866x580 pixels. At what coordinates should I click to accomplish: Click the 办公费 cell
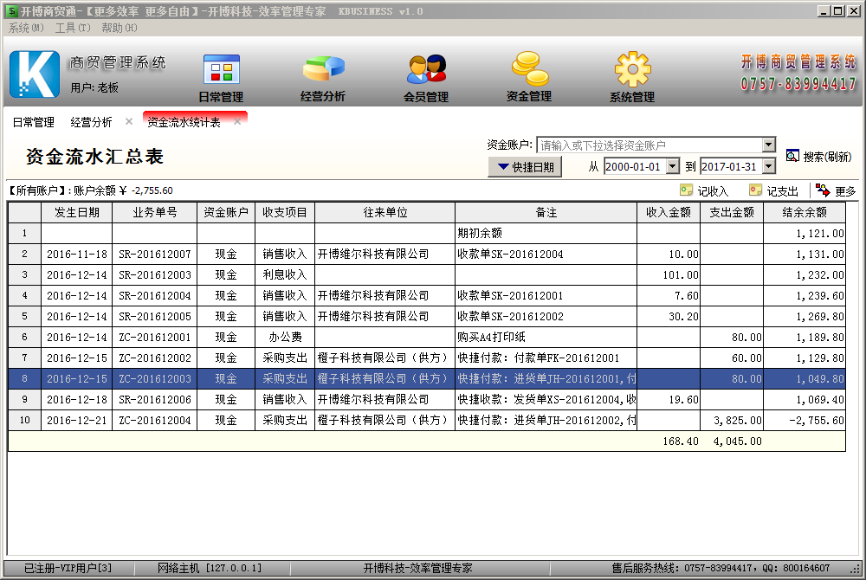(284, 338)
